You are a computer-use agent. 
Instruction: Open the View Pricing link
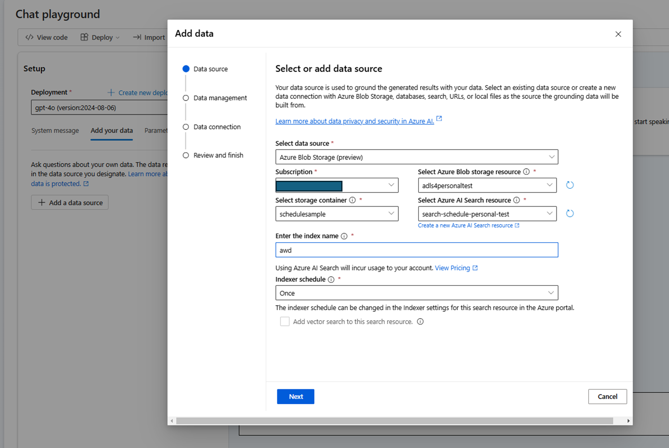[453, 268]
